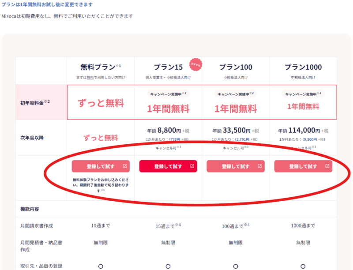This screenshot has width=353, height=270.
Task: Click external-link icon on 無料プラン button
Action: pyautogui.click(x=124, y=166)
